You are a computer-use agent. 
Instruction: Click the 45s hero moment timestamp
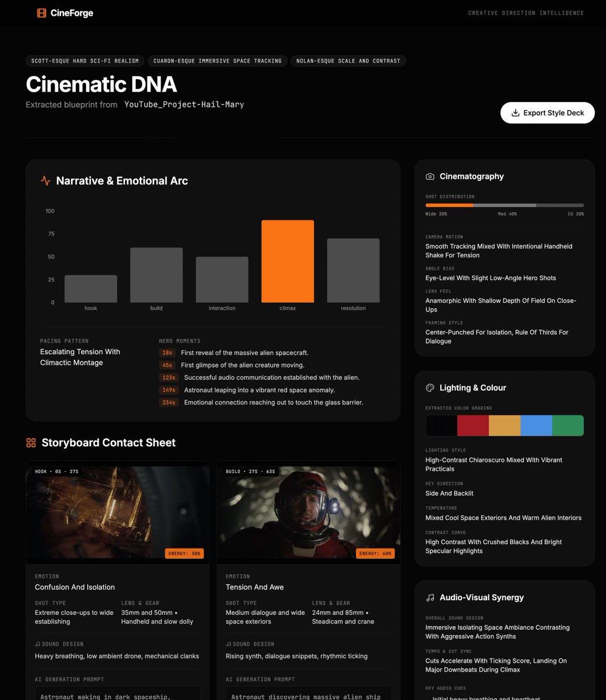pyautogui.click(x=167, y=365)
